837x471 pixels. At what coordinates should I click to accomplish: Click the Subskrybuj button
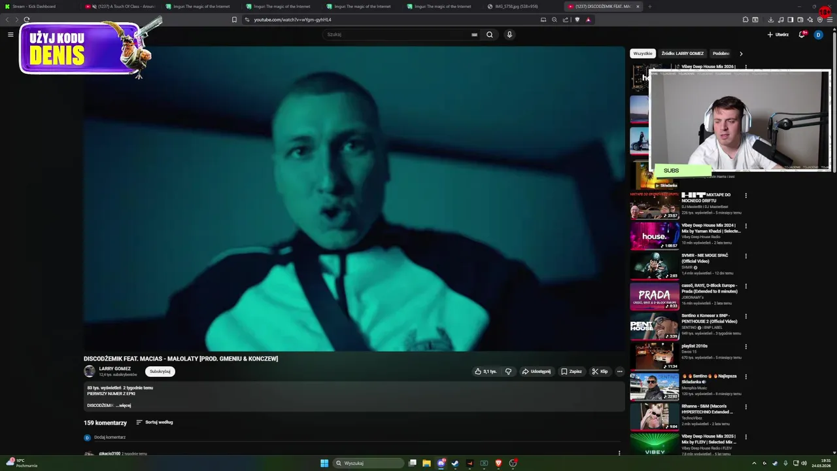[x=160, y=372]
